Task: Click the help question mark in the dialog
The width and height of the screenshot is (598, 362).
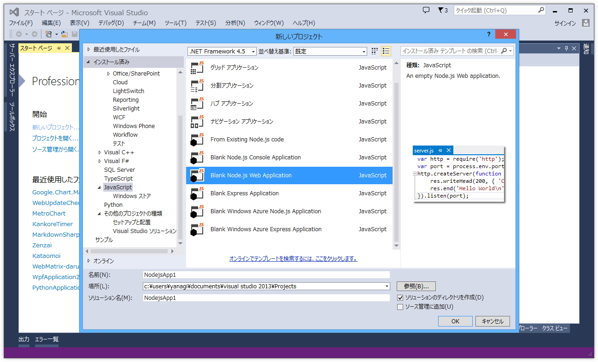Action: [489, 35]
